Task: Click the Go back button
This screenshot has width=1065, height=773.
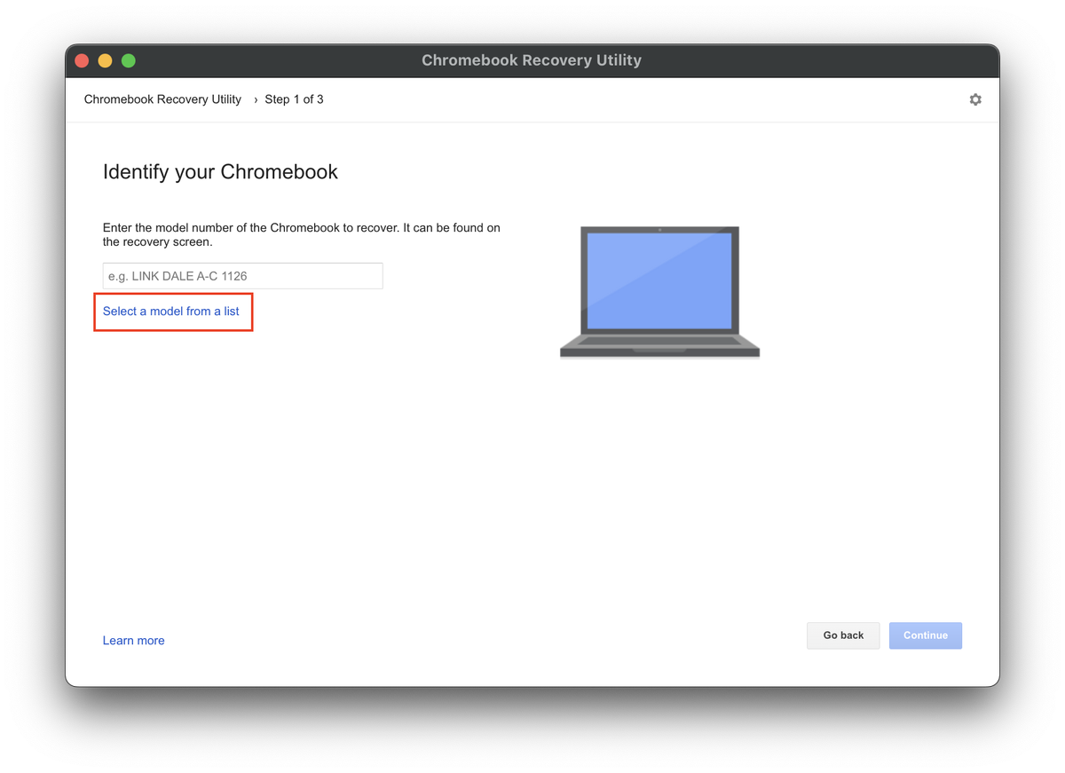Action: pyautogui.click(x=842, y=635)
